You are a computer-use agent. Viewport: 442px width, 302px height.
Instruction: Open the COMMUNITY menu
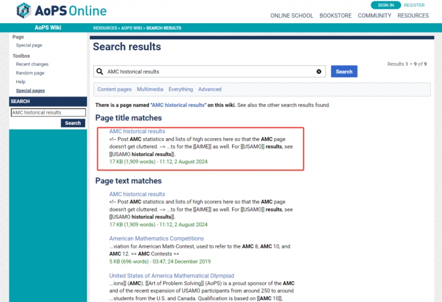click(x=375, y=15)
